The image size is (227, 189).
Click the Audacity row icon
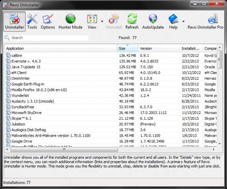8,101
